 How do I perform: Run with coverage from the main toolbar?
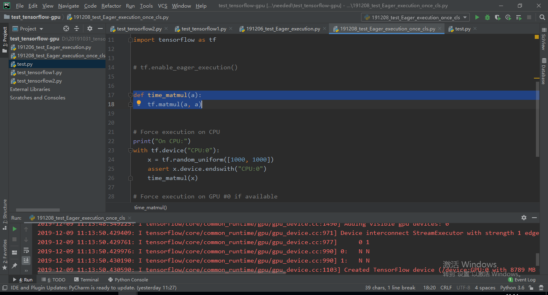pyautogui.click(x=498, y=17)
